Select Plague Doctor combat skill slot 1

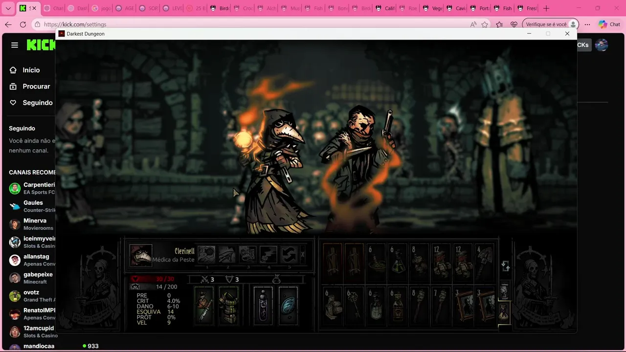coord(206,255)
